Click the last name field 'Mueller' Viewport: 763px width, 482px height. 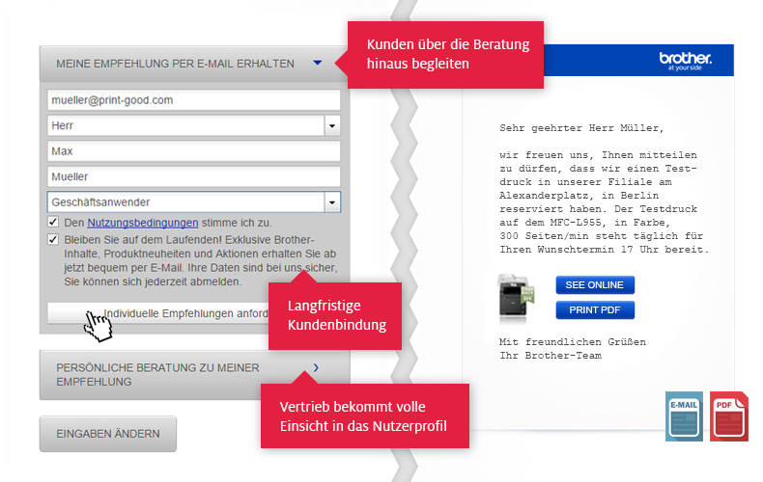click(194, 176)
